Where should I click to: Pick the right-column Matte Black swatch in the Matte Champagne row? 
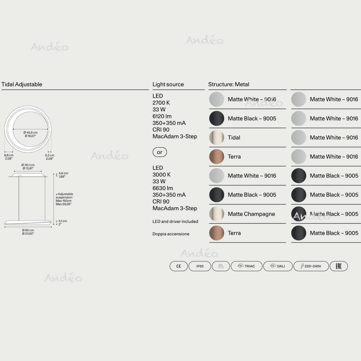tap(299, 214)
